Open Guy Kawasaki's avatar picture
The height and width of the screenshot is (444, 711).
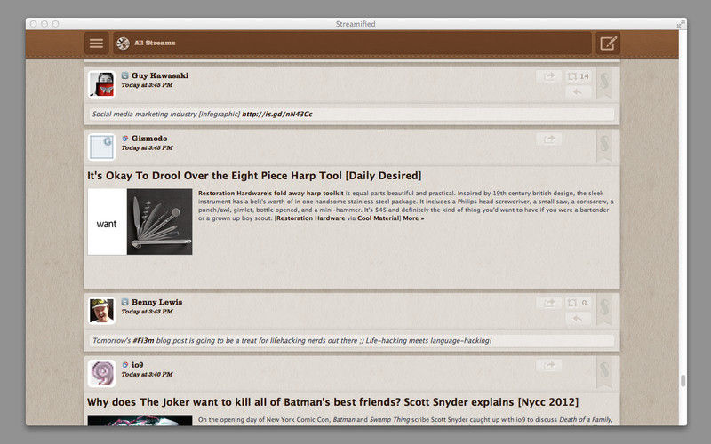click(x=101, y=83)
